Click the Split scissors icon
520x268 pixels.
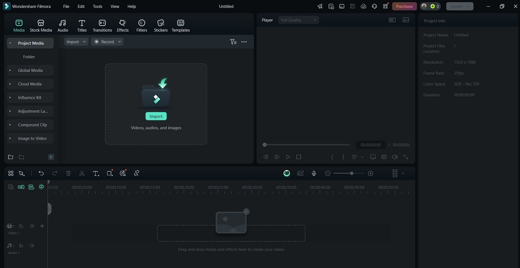click(x=82, y=173)
